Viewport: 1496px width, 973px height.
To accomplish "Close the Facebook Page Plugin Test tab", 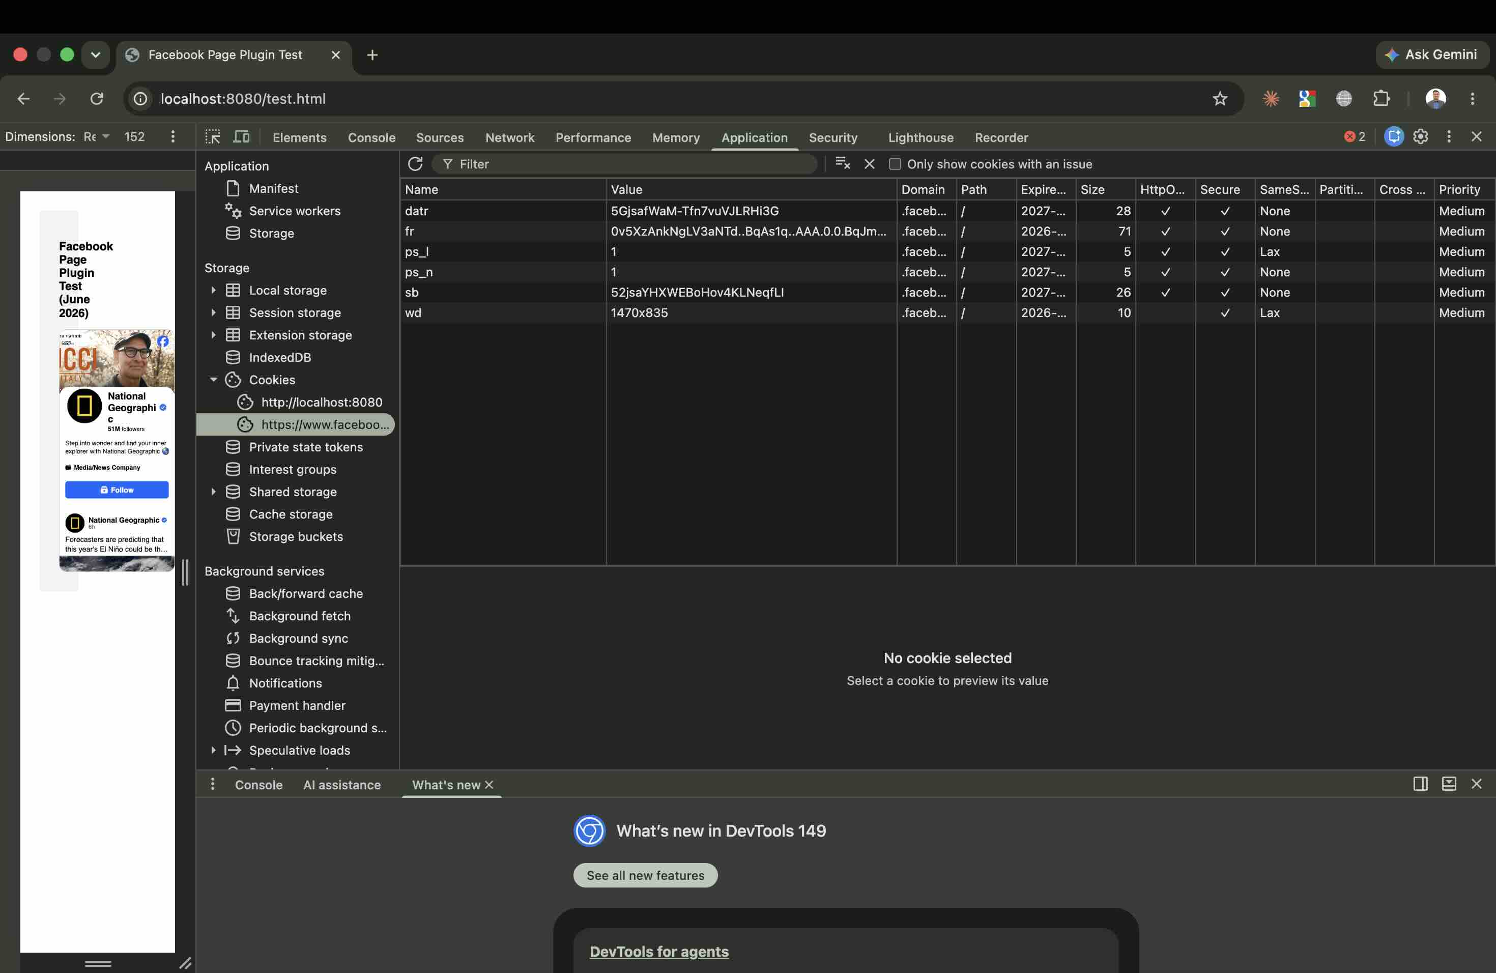I will 336,54.
